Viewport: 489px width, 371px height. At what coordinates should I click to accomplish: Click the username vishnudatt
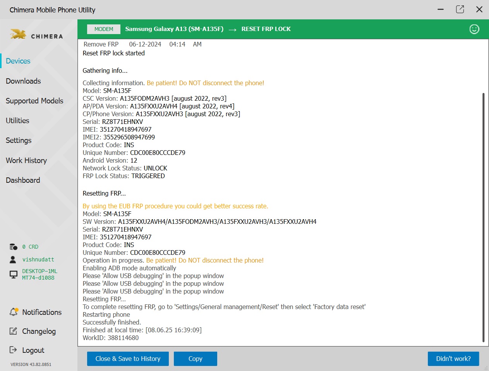(38, 259)
